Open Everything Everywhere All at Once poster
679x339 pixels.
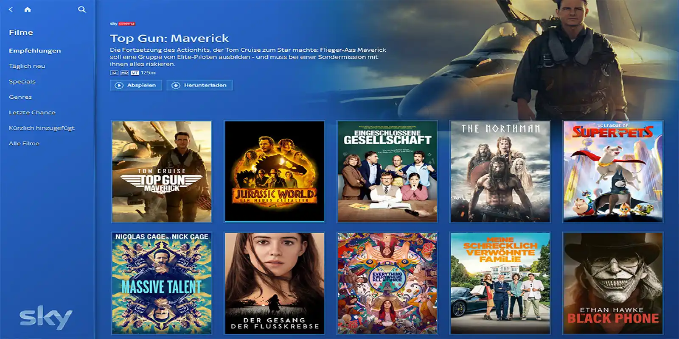coord(387,283)
